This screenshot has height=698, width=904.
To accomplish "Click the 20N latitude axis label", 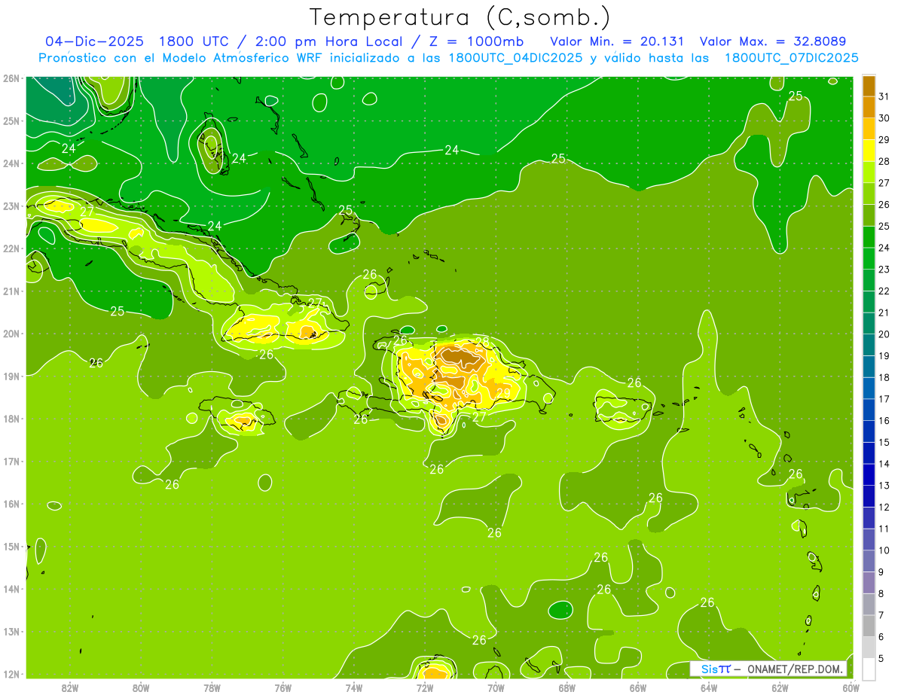I will point(11,334).
